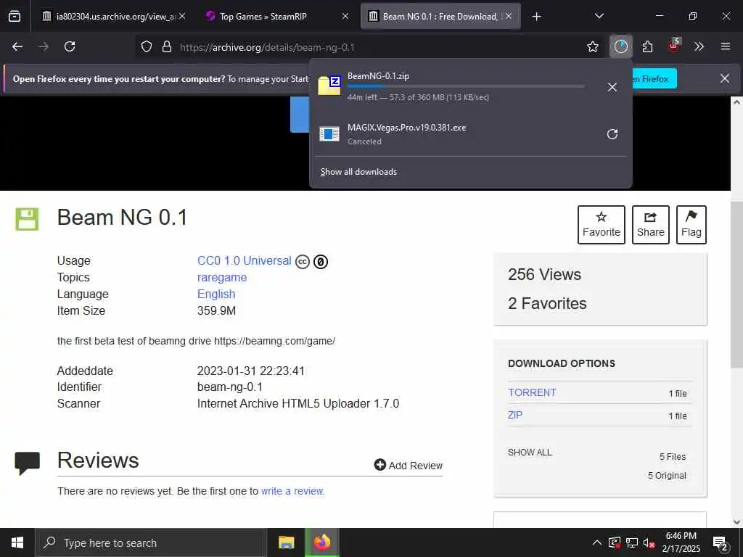This screenshot has height=557, width=743.
Task: Click the taskbar search box
Action: [151, 542]
